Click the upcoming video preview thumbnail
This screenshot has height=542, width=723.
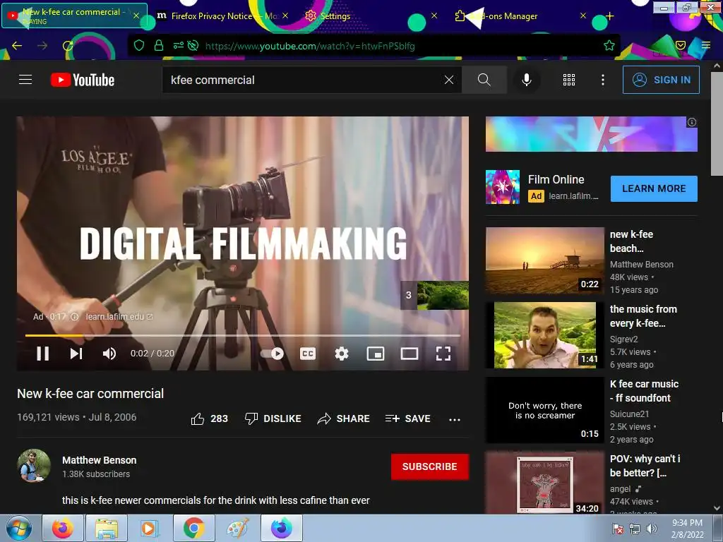pos(443,295)
